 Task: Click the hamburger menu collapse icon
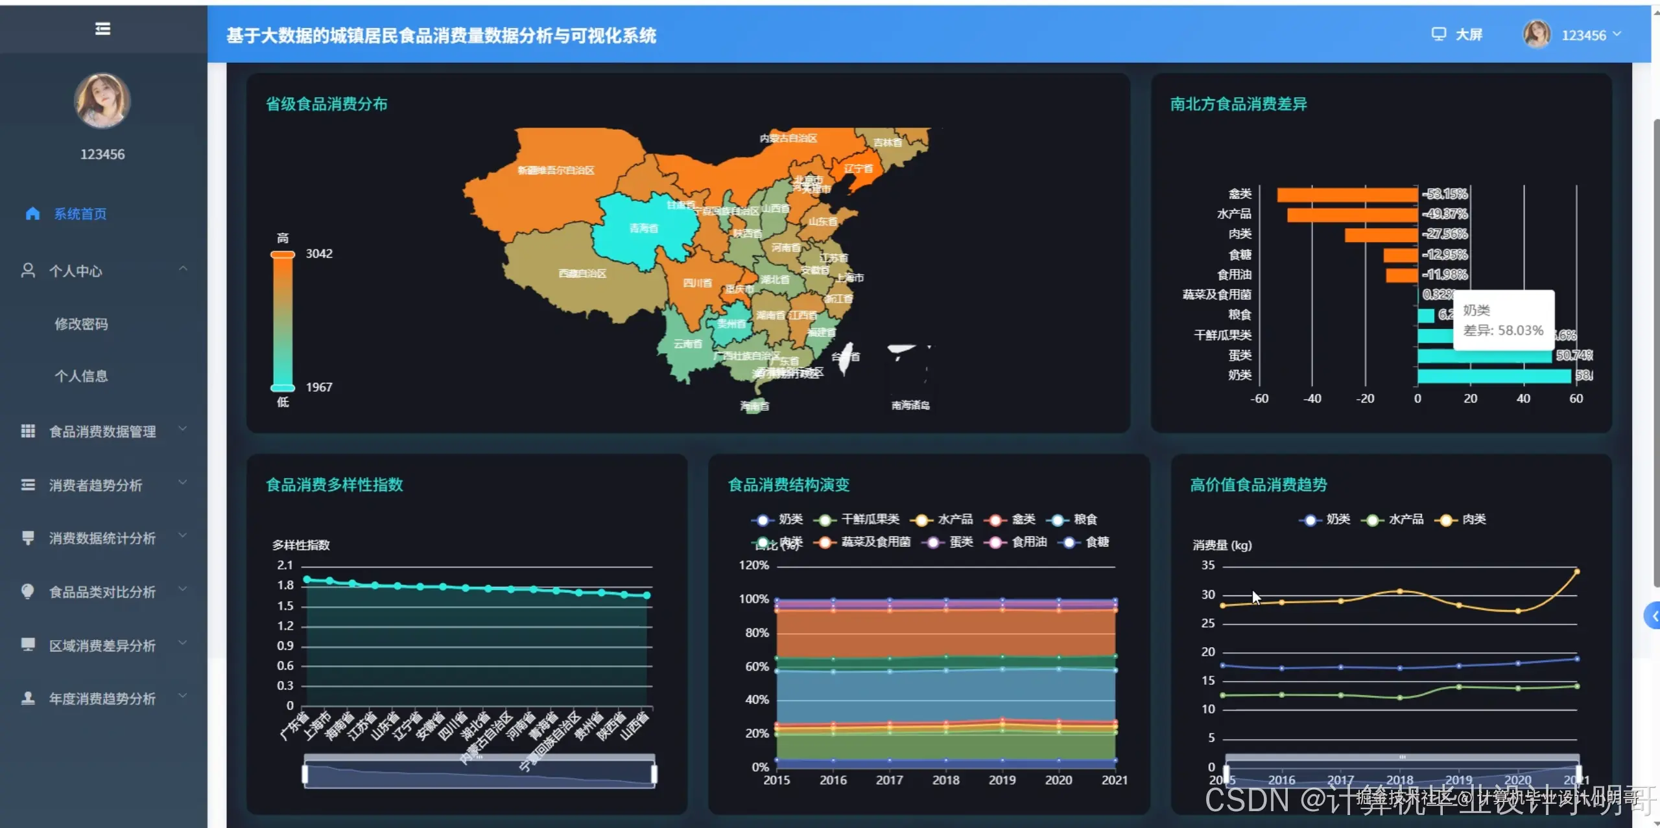tap(102, 29)
